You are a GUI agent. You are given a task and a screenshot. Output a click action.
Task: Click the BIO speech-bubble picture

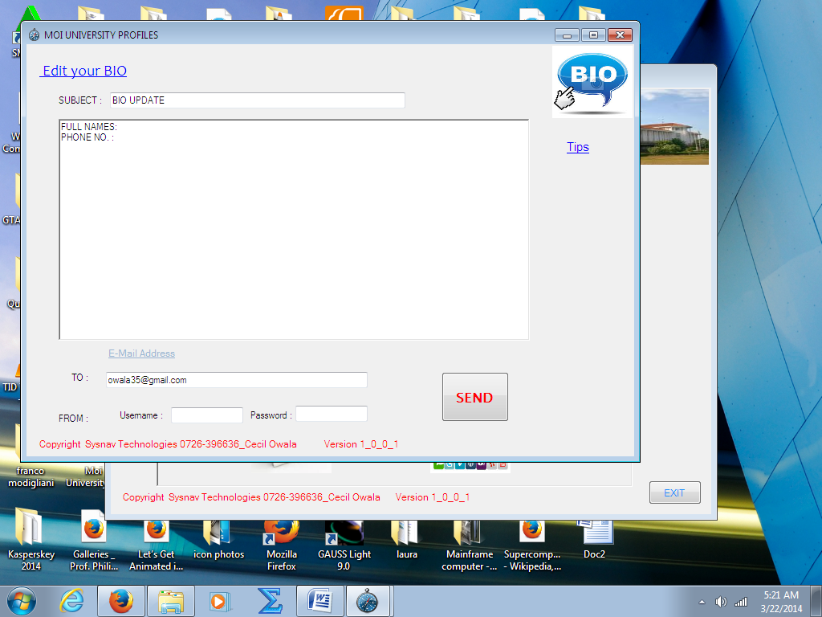point(592,82)
